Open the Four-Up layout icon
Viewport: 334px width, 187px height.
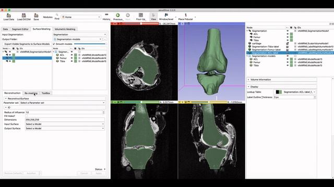(x=141, y=15)
